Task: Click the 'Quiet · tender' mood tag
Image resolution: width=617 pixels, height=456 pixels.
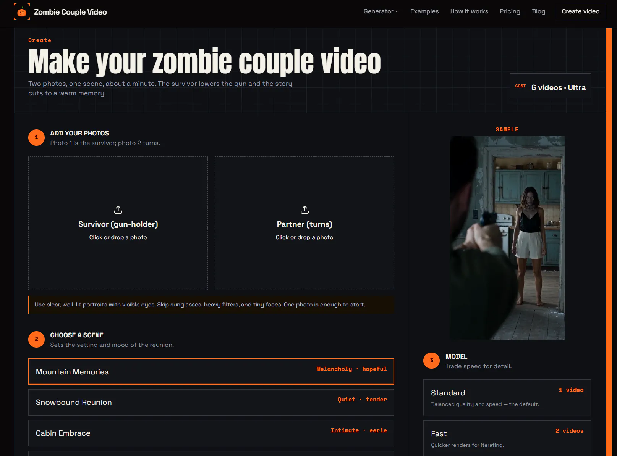Action: pyautogui.click(x=362, y=400)
